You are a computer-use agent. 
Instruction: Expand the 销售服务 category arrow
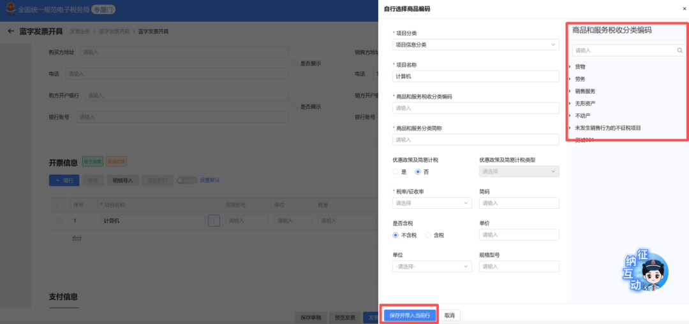coord(570,91)
